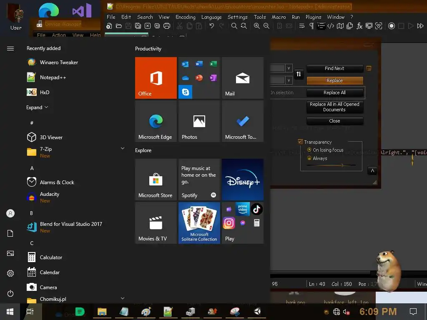Click the Zoom Out icon in Notepad++
Image resolution: width=427 pixels, height=320 pixels.
(x=266, y=26)
